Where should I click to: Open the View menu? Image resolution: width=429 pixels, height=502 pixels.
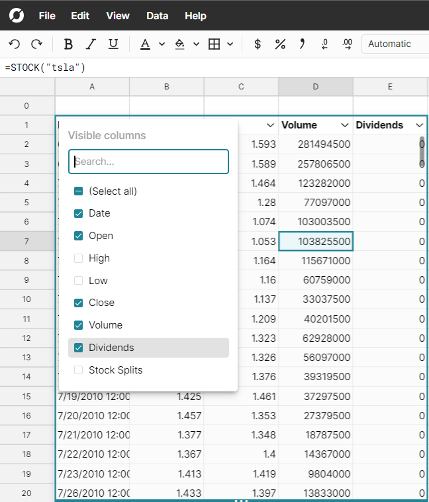tap(118, 16)
